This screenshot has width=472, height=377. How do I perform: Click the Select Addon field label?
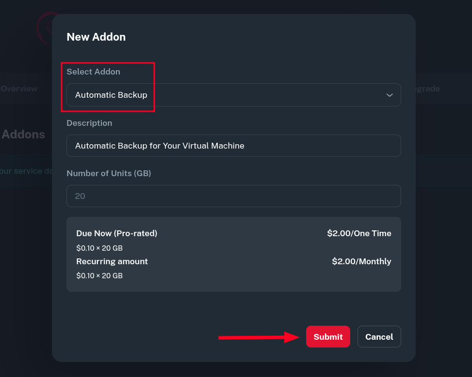pos(93,72)
